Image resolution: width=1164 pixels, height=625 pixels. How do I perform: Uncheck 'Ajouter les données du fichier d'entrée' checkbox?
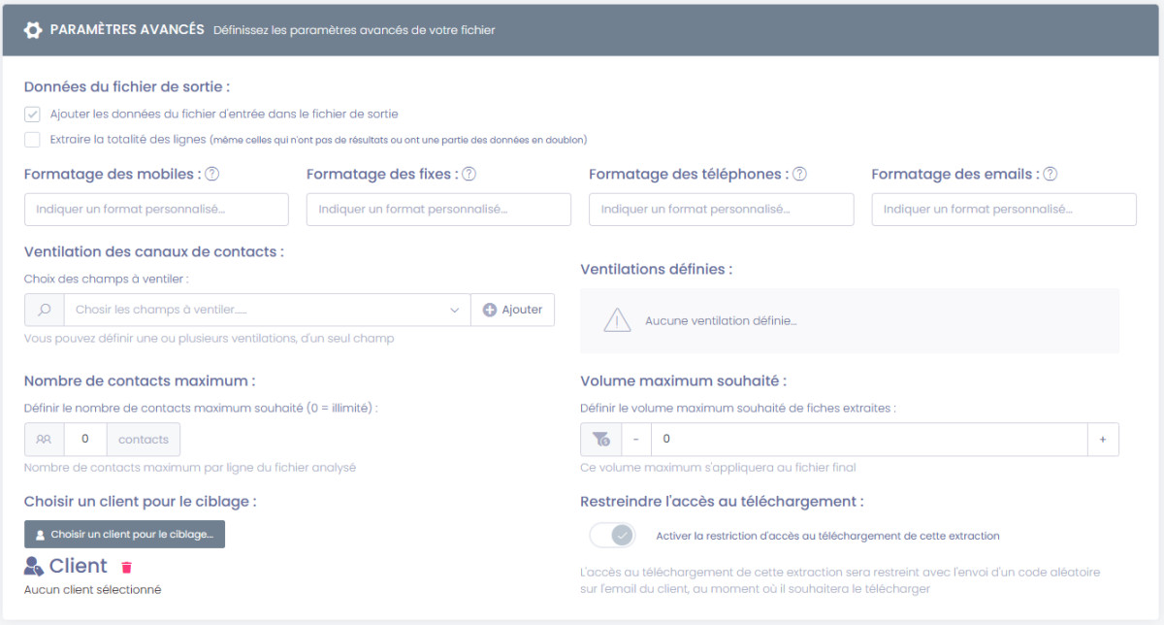[32, 114]
